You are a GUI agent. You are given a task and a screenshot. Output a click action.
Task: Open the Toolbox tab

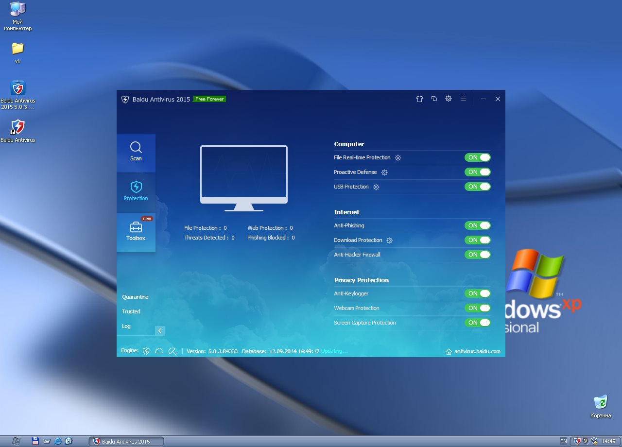(136, 233)
